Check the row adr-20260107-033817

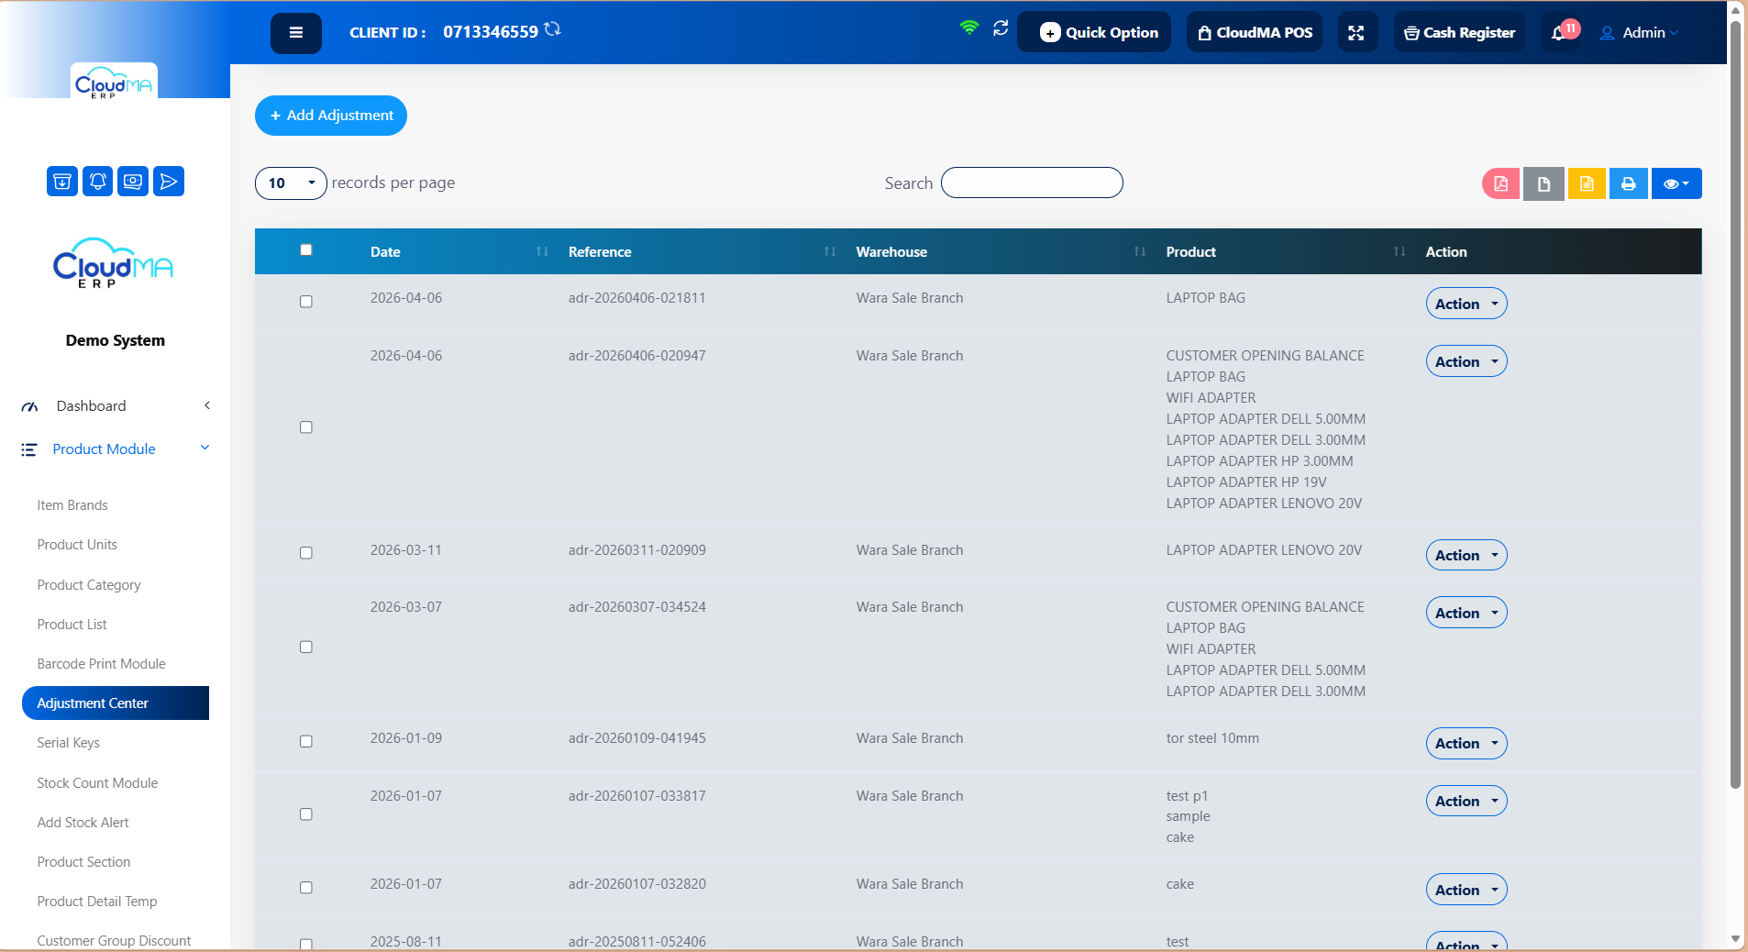click(306, 814)
